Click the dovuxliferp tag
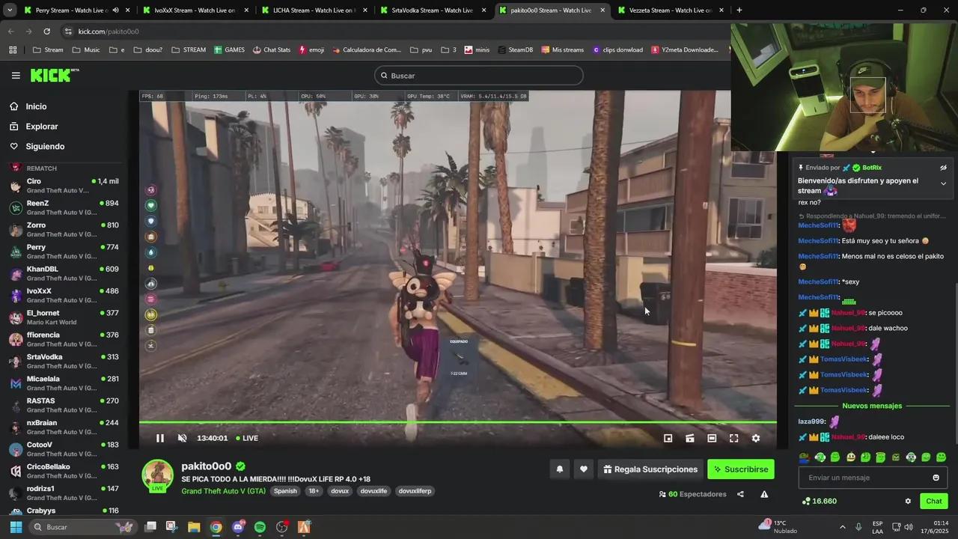Image resolution: width=958 pixels, height=539 pixels. tap(415, 491)
